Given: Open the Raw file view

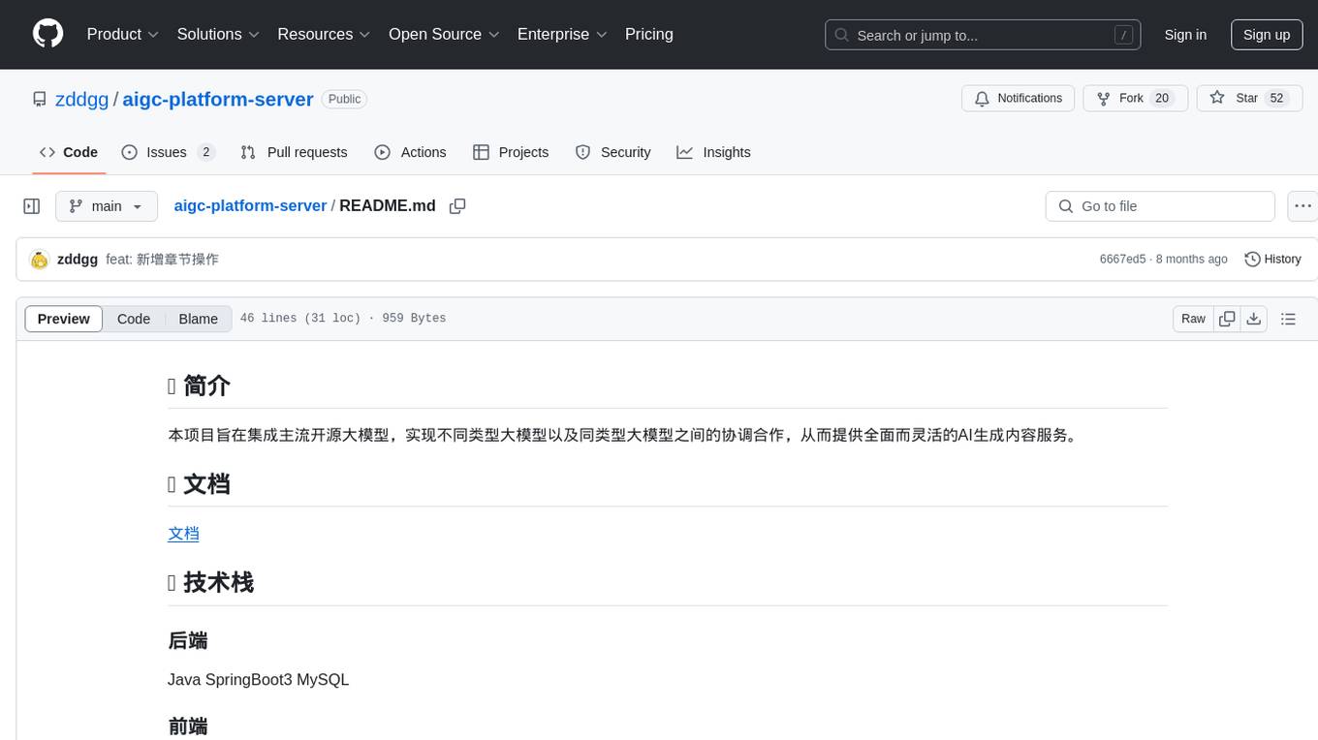Looking at the screenshot, I should click(1193, 319).
